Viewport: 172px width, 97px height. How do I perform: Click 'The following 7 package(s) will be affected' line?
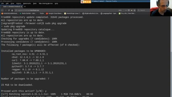click(40, 45)
